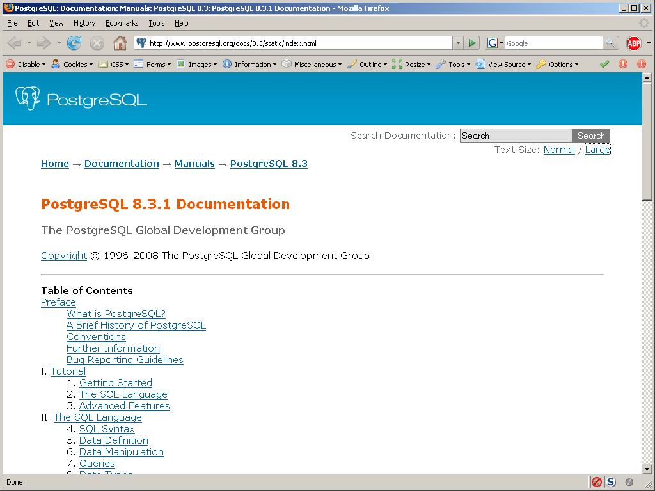Open the Getting Started chapter link
The height and width of the screenshot is (491, 655).
tap(116, 383)
